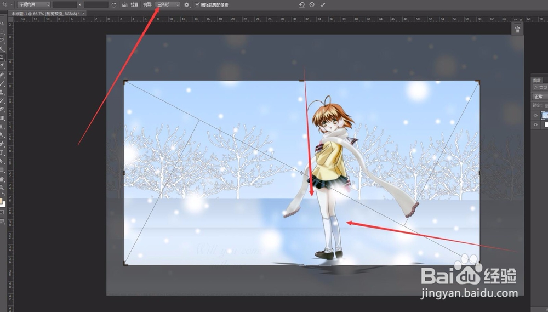Select the Move tool in toolbar
This screenshot has height=312, width=548.
[2, 24]
